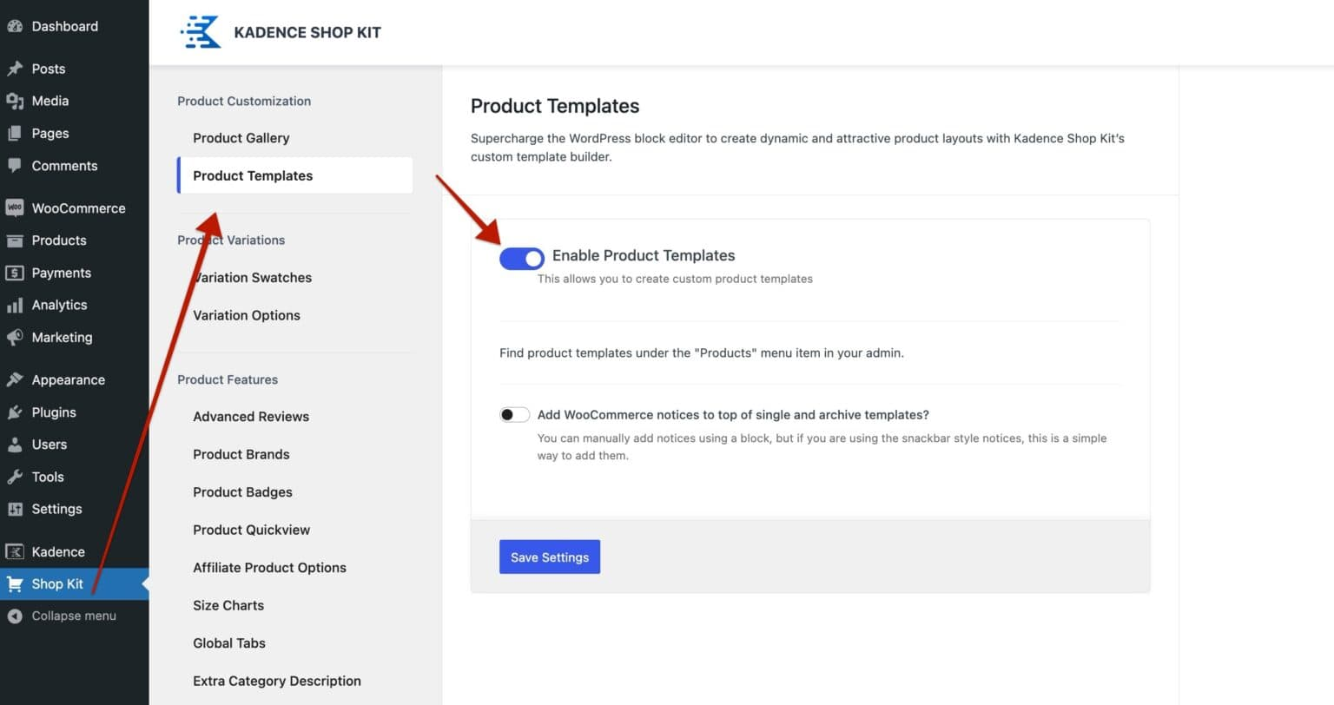The width and height of the screenshot is (1334, 705).
Task: Select Extra Category Description item
Action: [277, 681]
